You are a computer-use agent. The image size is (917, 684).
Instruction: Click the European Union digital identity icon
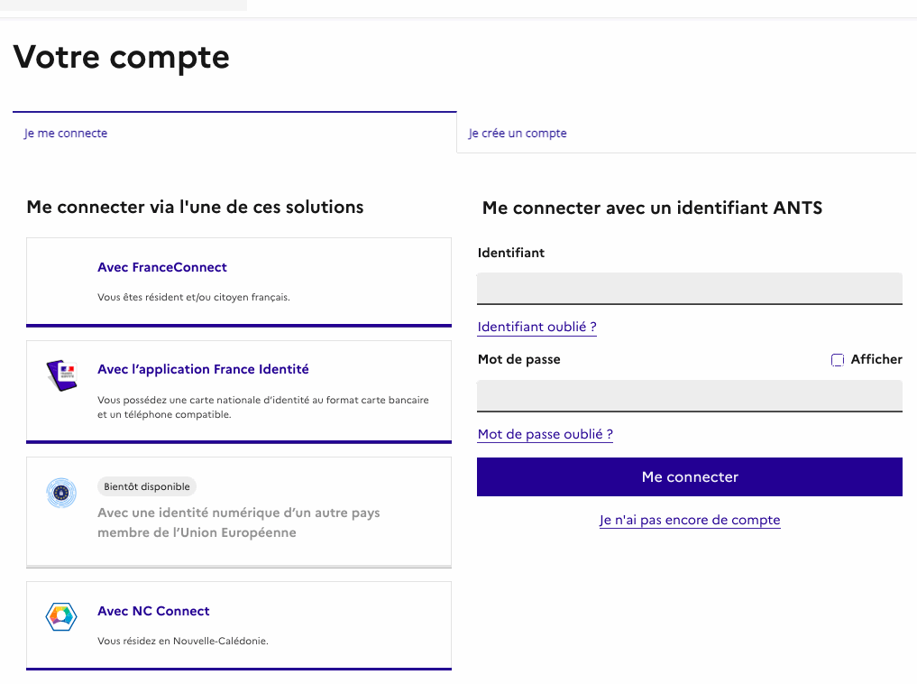61,494
